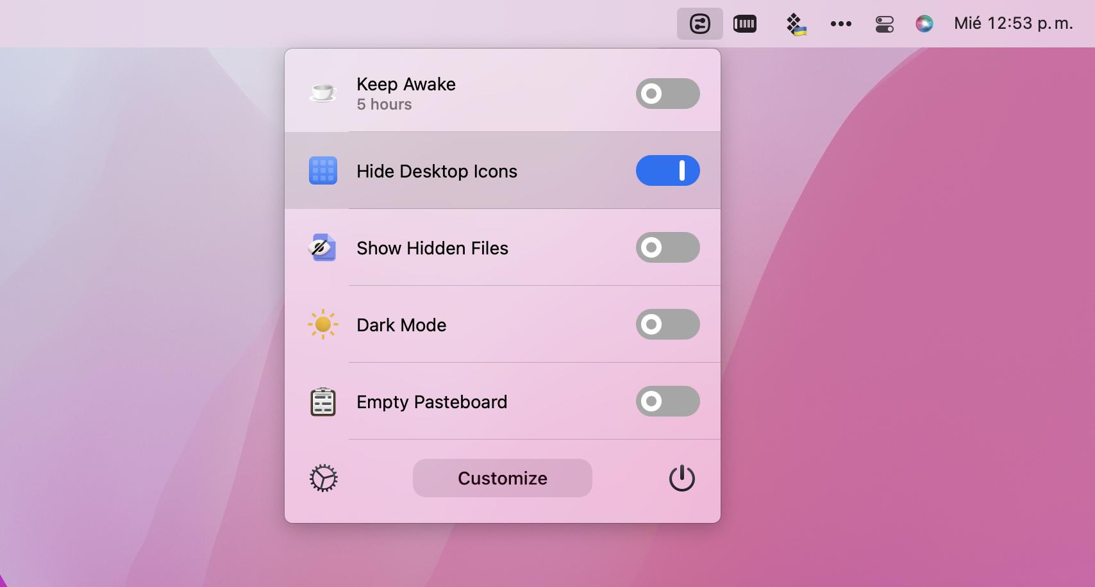
Task: Select the Hide Desktop Icons row label
Action: point(437,171)
